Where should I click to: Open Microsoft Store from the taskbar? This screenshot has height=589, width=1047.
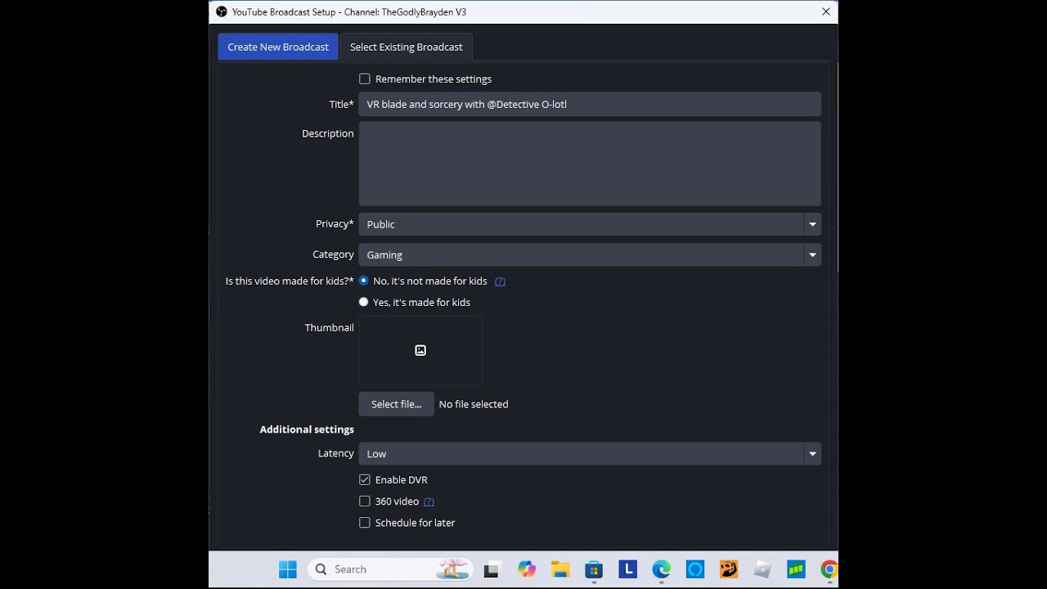click(x=594, y=569)
